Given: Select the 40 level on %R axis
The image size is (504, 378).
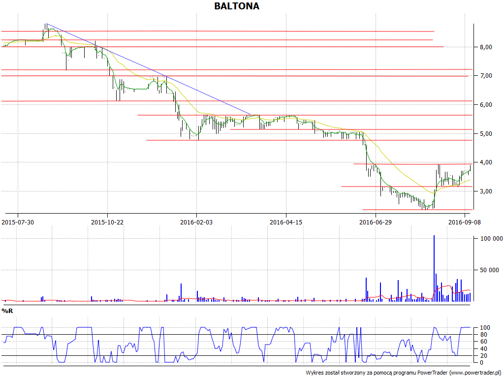Looking at the screenshot, I should [483, 349].
